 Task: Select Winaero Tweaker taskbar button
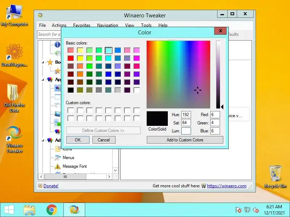(74, 210)
